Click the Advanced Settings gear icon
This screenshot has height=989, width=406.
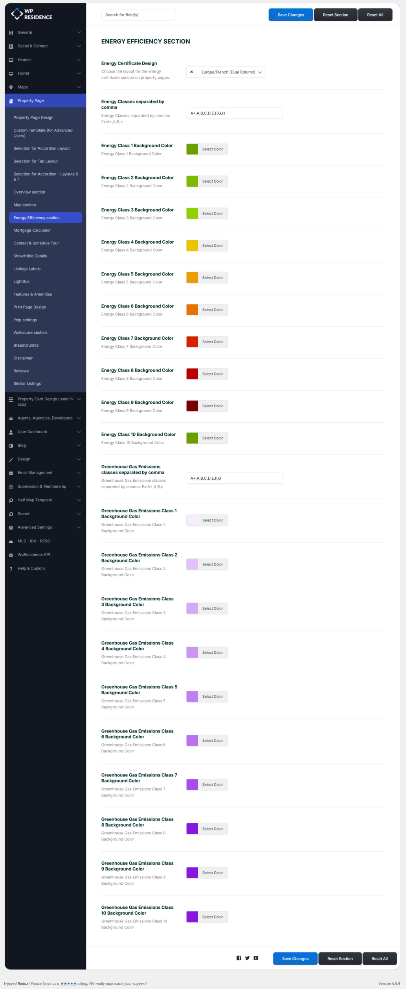tap(11, 528)
